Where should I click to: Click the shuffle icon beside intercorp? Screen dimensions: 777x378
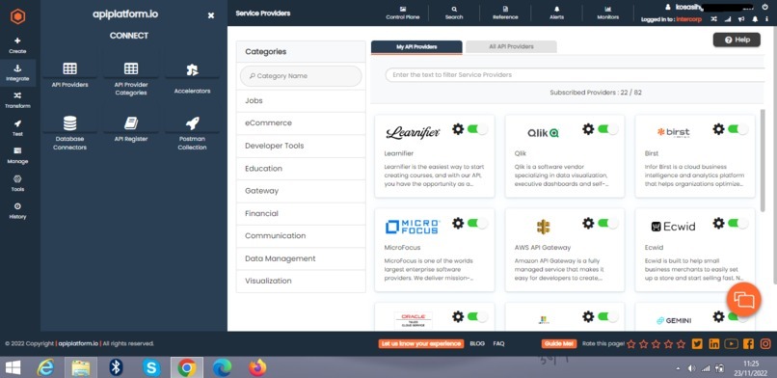(713, 19)
